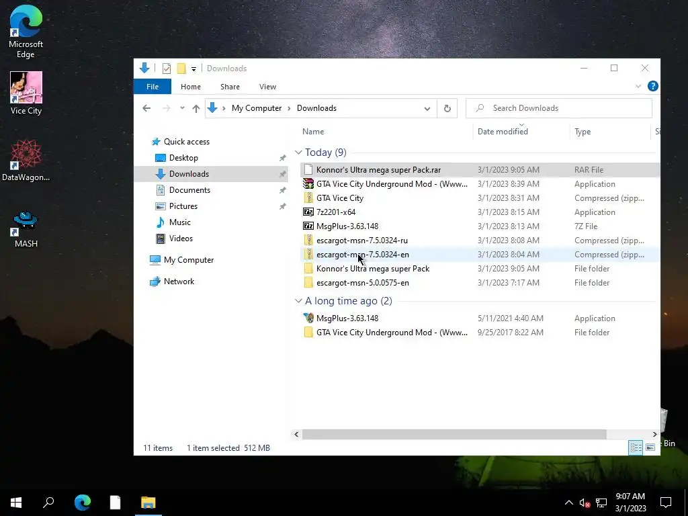Viewport: 688px width, 516px height.
Task: Click the horizontal scrollbar left arrow
Action: click(x=296, y=435)
